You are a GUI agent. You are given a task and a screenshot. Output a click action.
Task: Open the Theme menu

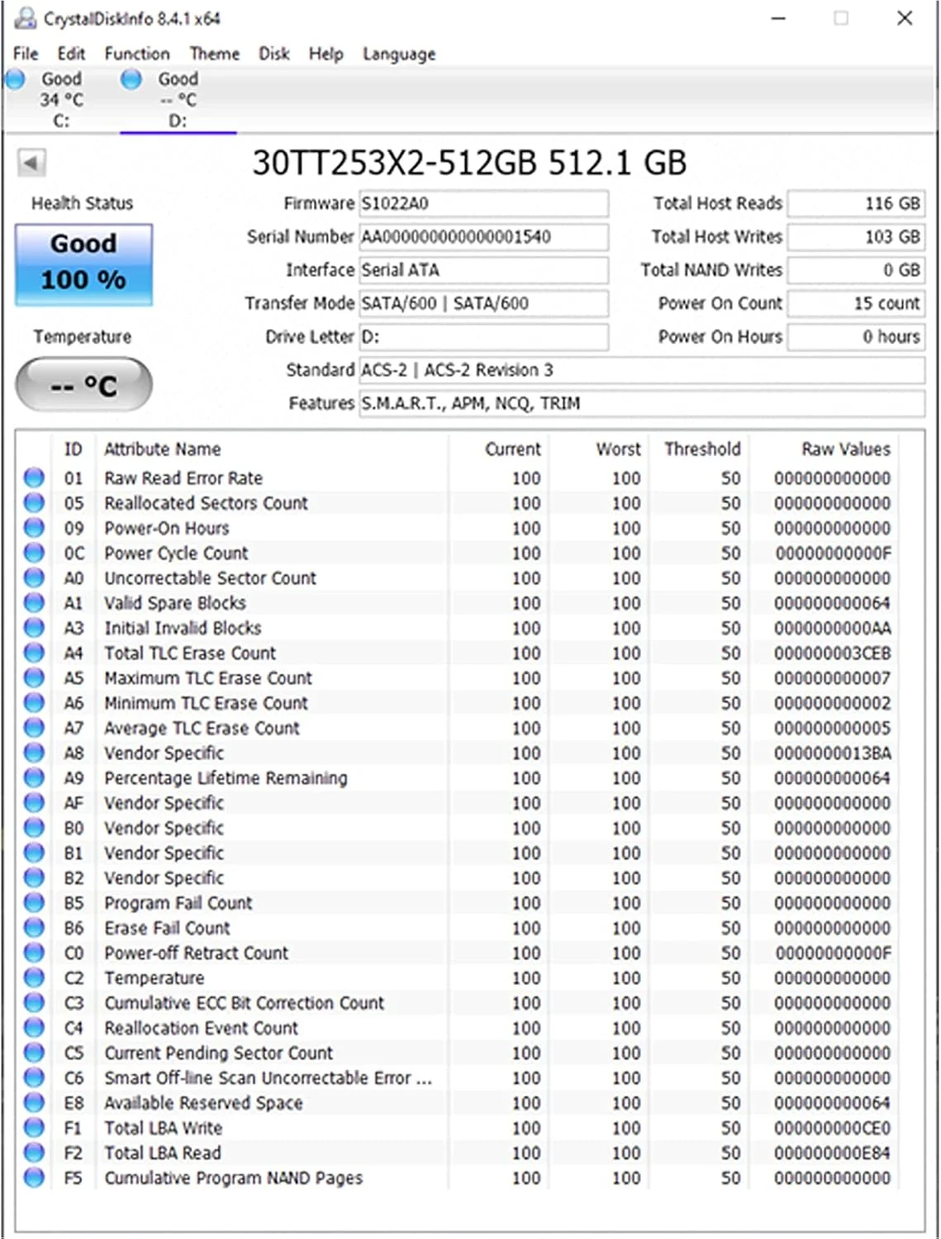pos(214,54)
